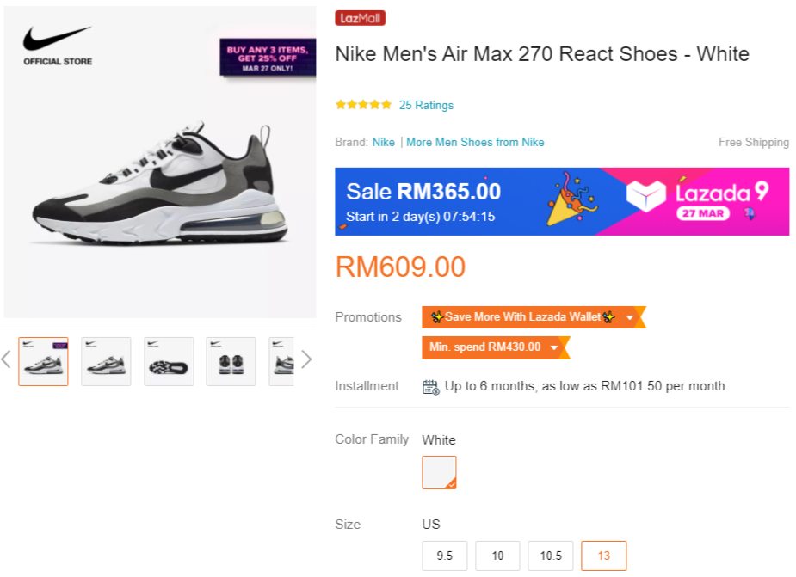The image size is (796, 577).
Task: Click the installment calendar icon
Action: 430,386
